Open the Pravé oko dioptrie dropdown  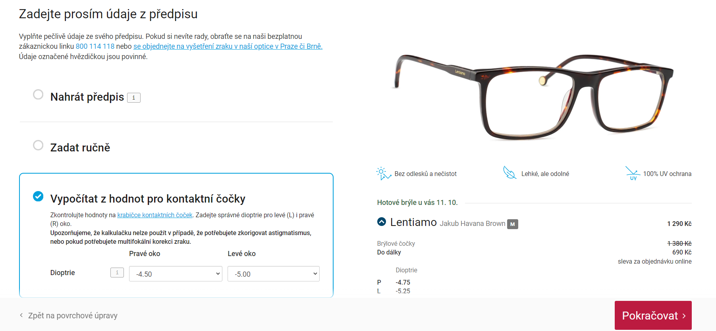coord(176,274)
